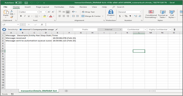Open the Calibri font name dropdown

[38, 12]
